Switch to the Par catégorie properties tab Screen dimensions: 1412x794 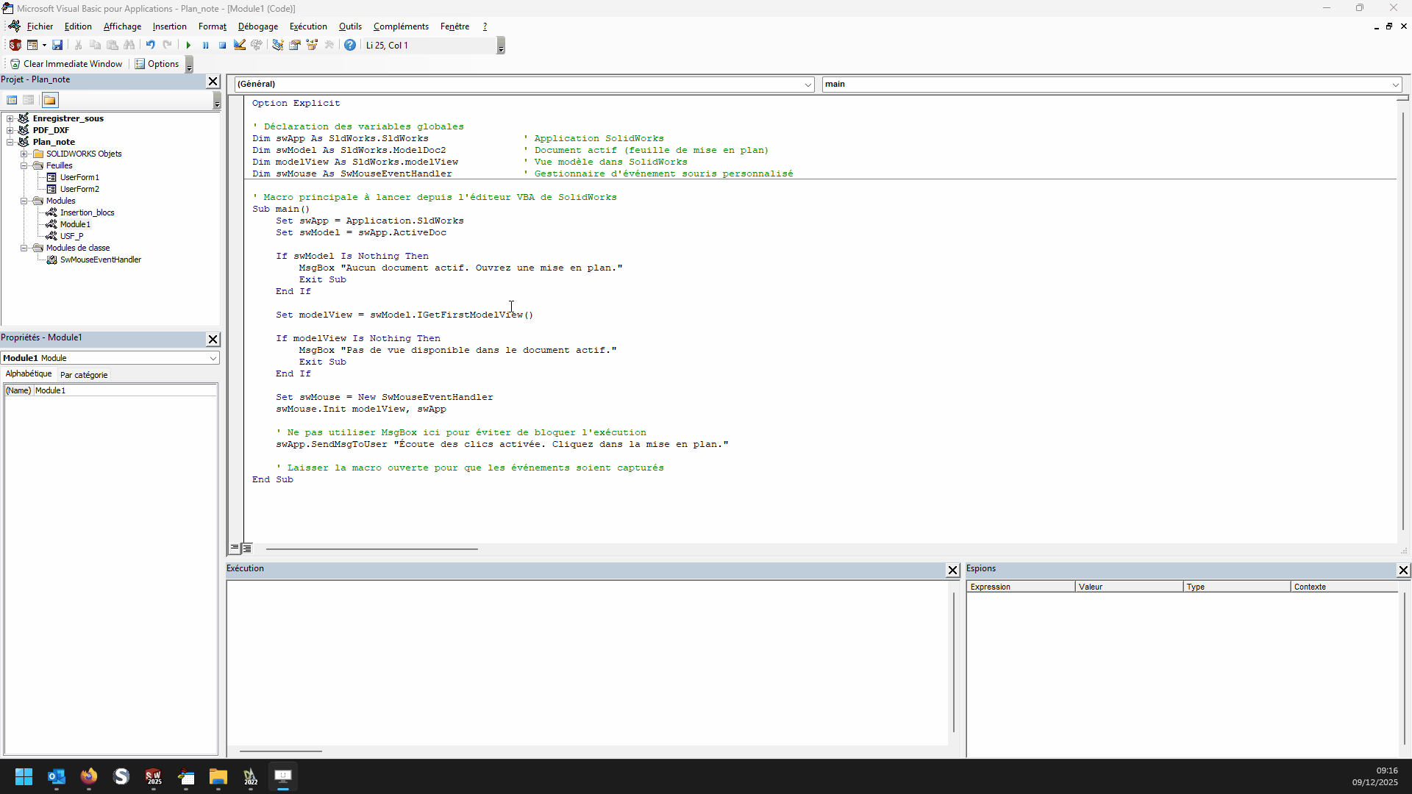click(84, 375)
